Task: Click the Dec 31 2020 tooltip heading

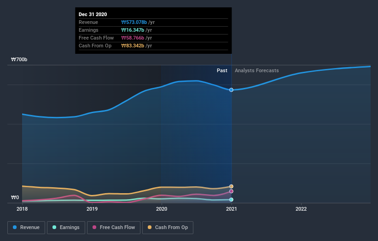Action: [x=93, y=14]
